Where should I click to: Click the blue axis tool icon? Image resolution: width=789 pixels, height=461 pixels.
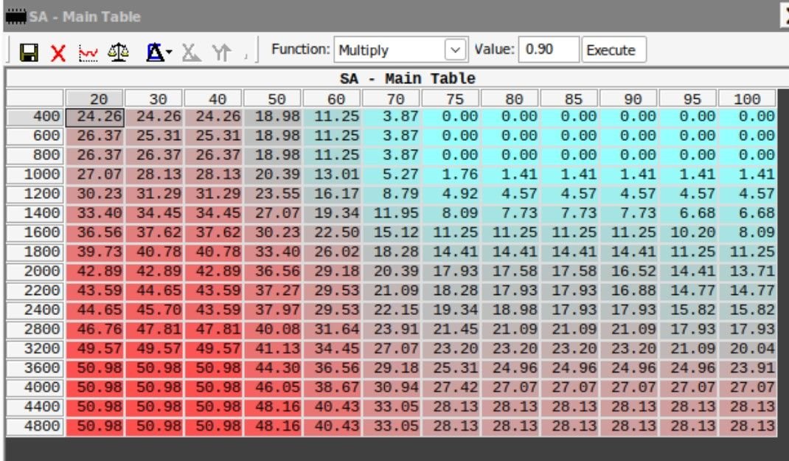point(154,52)
